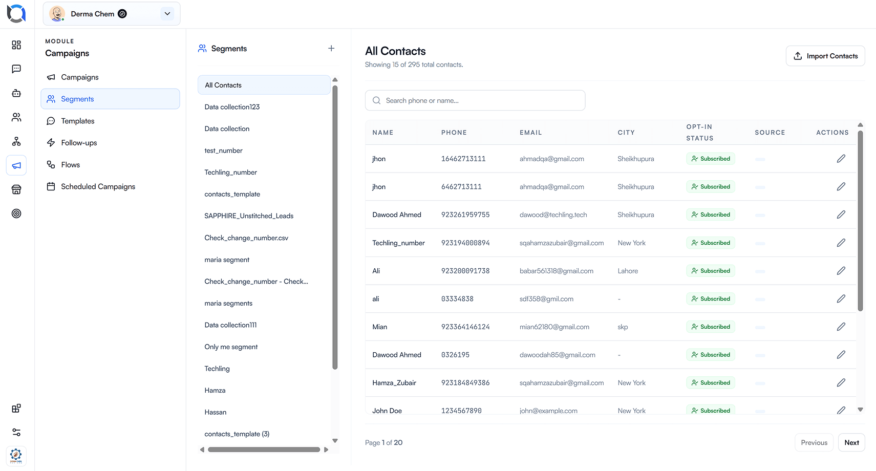The height and width of the screenshot is (471, 876).
Task: Select the All Contacts segment
Action: click(x=264, y=85)
